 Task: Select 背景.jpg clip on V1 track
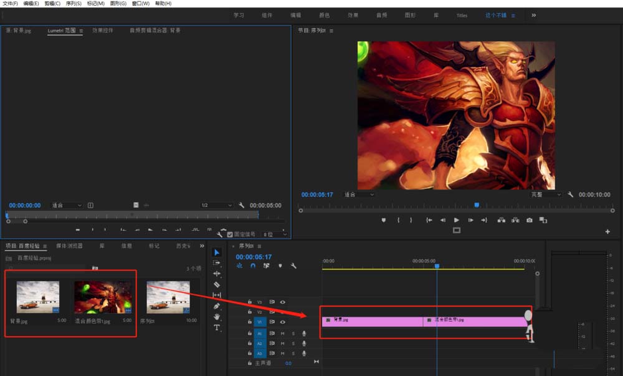[x=373, y=322]
